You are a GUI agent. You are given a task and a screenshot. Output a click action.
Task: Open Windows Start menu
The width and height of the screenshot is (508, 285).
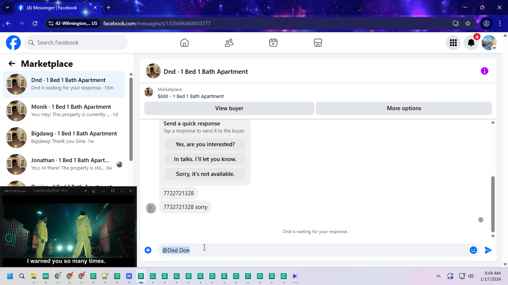(x=10, y=276)
